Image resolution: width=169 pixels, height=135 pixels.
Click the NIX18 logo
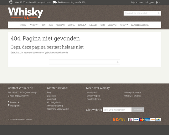click(119, 120)
